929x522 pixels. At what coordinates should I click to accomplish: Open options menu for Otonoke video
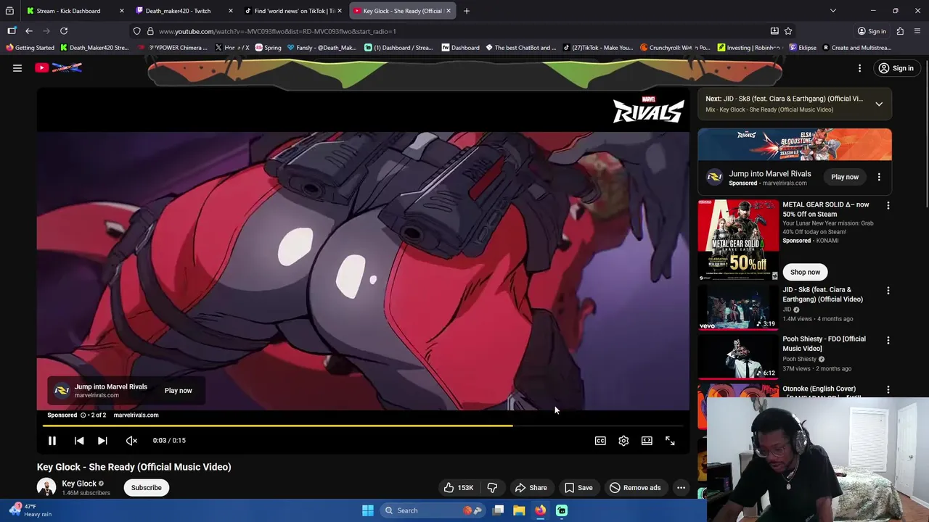tap(888, 390)
